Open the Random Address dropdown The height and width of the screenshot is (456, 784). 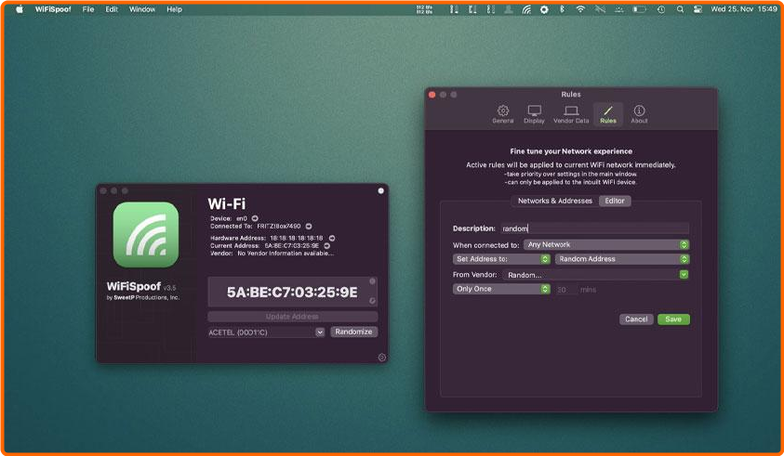622,259
